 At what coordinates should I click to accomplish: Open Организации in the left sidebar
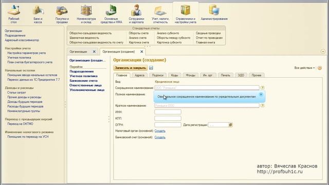[13, 31]
